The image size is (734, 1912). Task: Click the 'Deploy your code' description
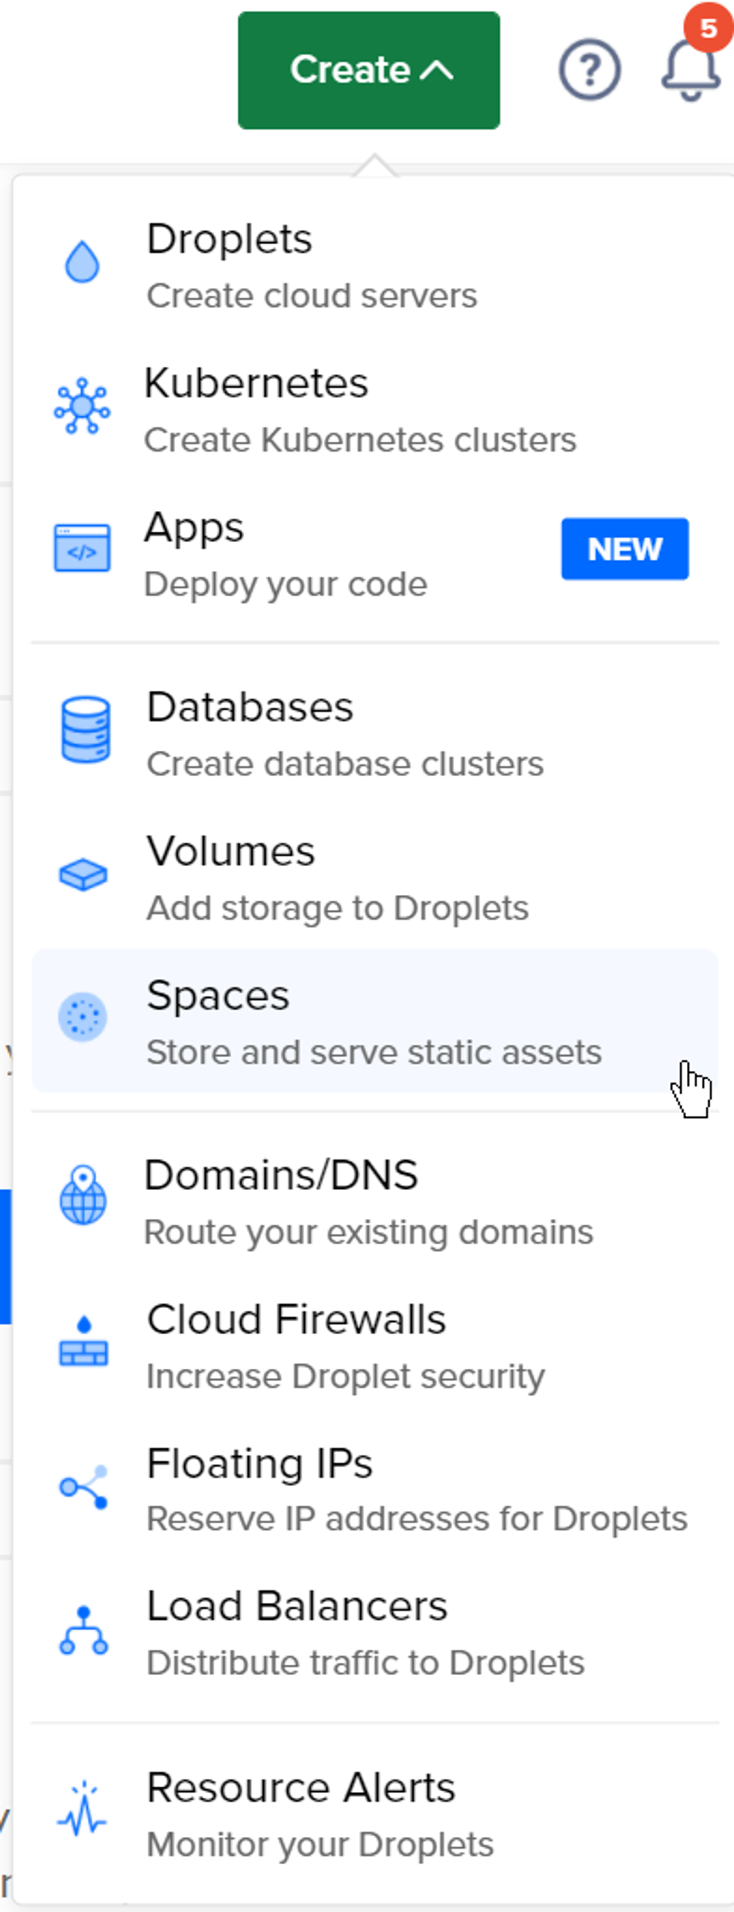tap(286, 584)
